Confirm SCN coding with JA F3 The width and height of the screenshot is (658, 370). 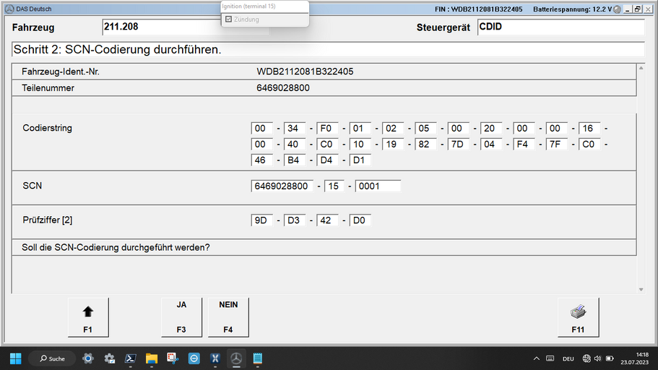click(181, 317)
